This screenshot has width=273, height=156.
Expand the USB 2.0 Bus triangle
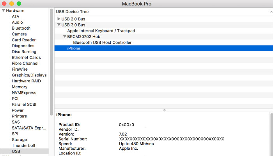59,19
